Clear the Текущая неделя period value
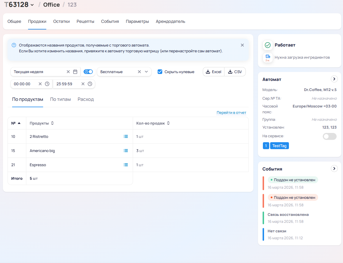 [68, 72]
